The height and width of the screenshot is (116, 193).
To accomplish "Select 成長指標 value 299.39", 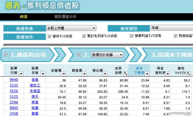I will click(123, 92).
